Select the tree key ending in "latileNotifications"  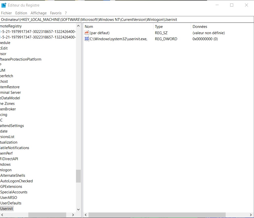[15, 148]
